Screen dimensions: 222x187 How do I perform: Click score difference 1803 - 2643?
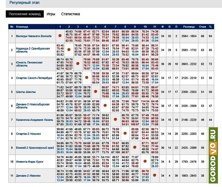click(x=189, y=176)
